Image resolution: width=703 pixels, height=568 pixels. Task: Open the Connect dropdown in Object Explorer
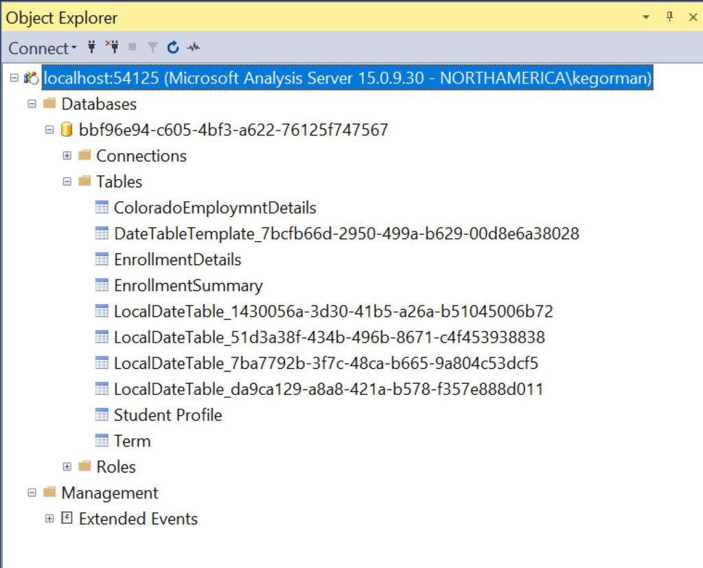pyautogui.click(x=42, y=48)
